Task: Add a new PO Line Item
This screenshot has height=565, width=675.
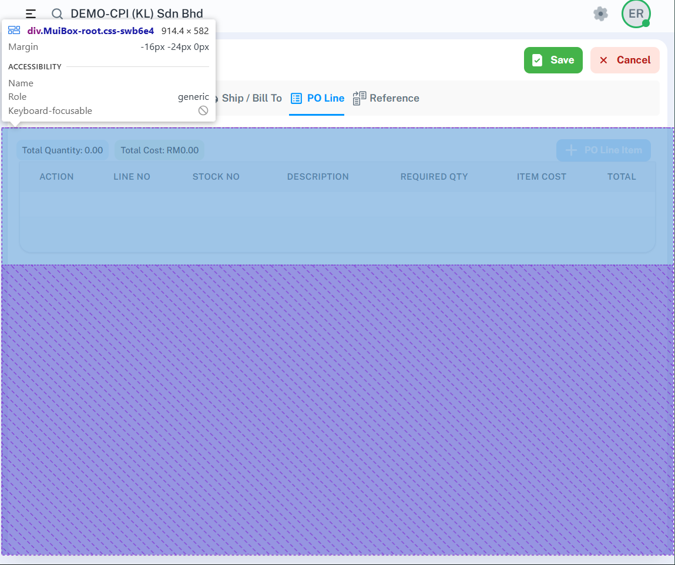Action: click(603, 150)
